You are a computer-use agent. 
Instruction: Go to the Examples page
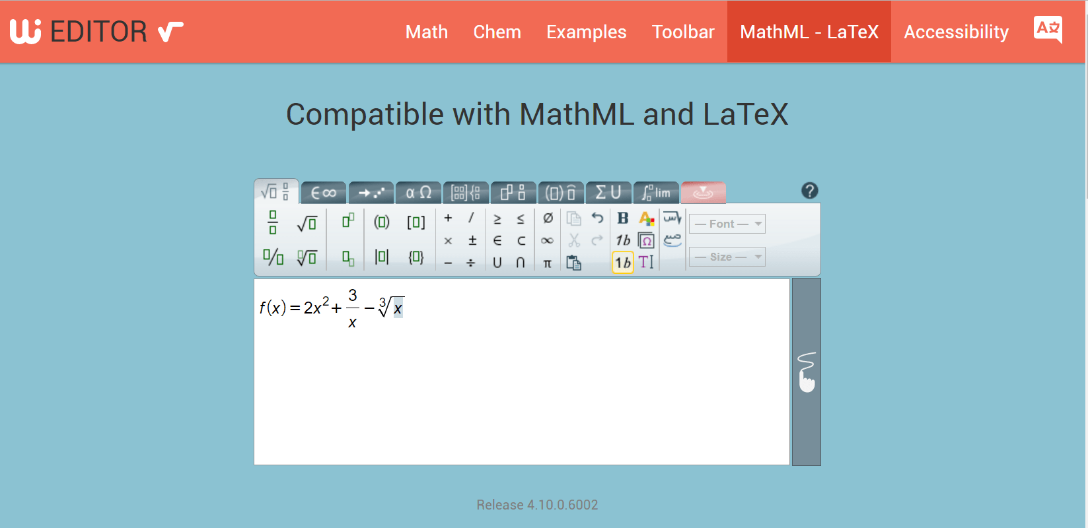tap(587, 32)
